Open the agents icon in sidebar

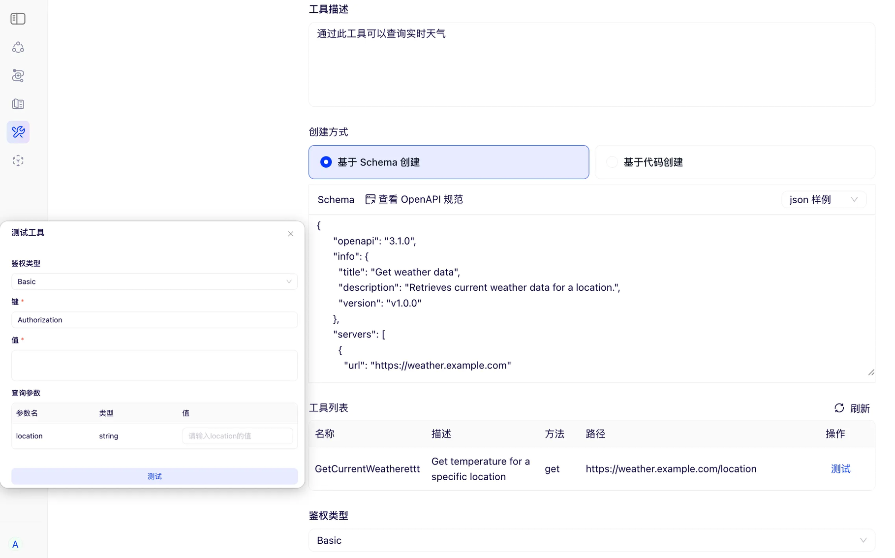tap(18, 47)
